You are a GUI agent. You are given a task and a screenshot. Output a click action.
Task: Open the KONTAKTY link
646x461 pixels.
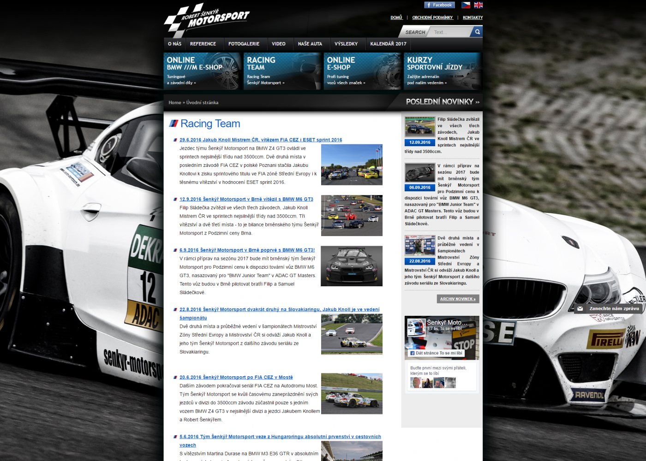click(473, 18)
